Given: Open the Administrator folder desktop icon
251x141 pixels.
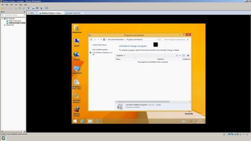Looking at the screenshot, I should tap(77, 29).
